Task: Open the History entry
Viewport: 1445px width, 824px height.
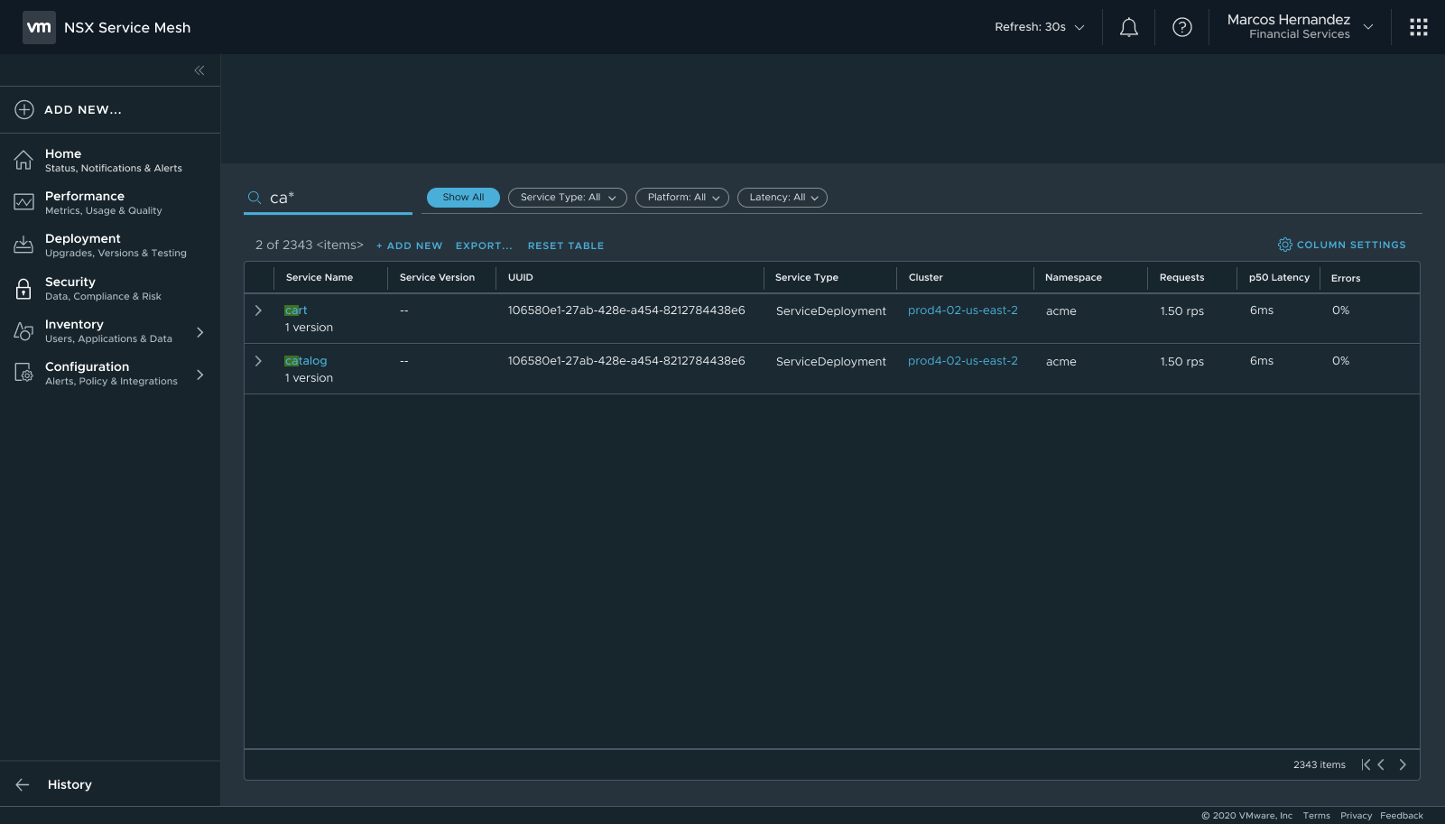Action: (69, 784)
